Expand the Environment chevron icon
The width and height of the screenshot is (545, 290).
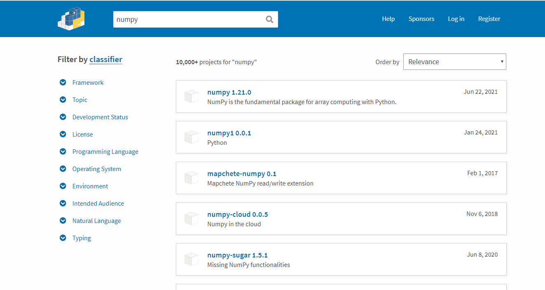(63, 186)
